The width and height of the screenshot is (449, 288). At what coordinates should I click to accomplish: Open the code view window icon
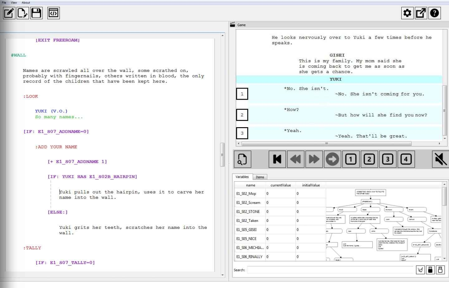point(54,13)
